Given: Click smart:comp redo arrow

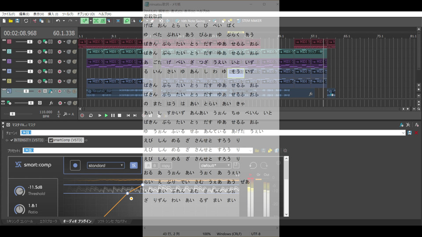Looking at the screenshot, I should [264, 165].
